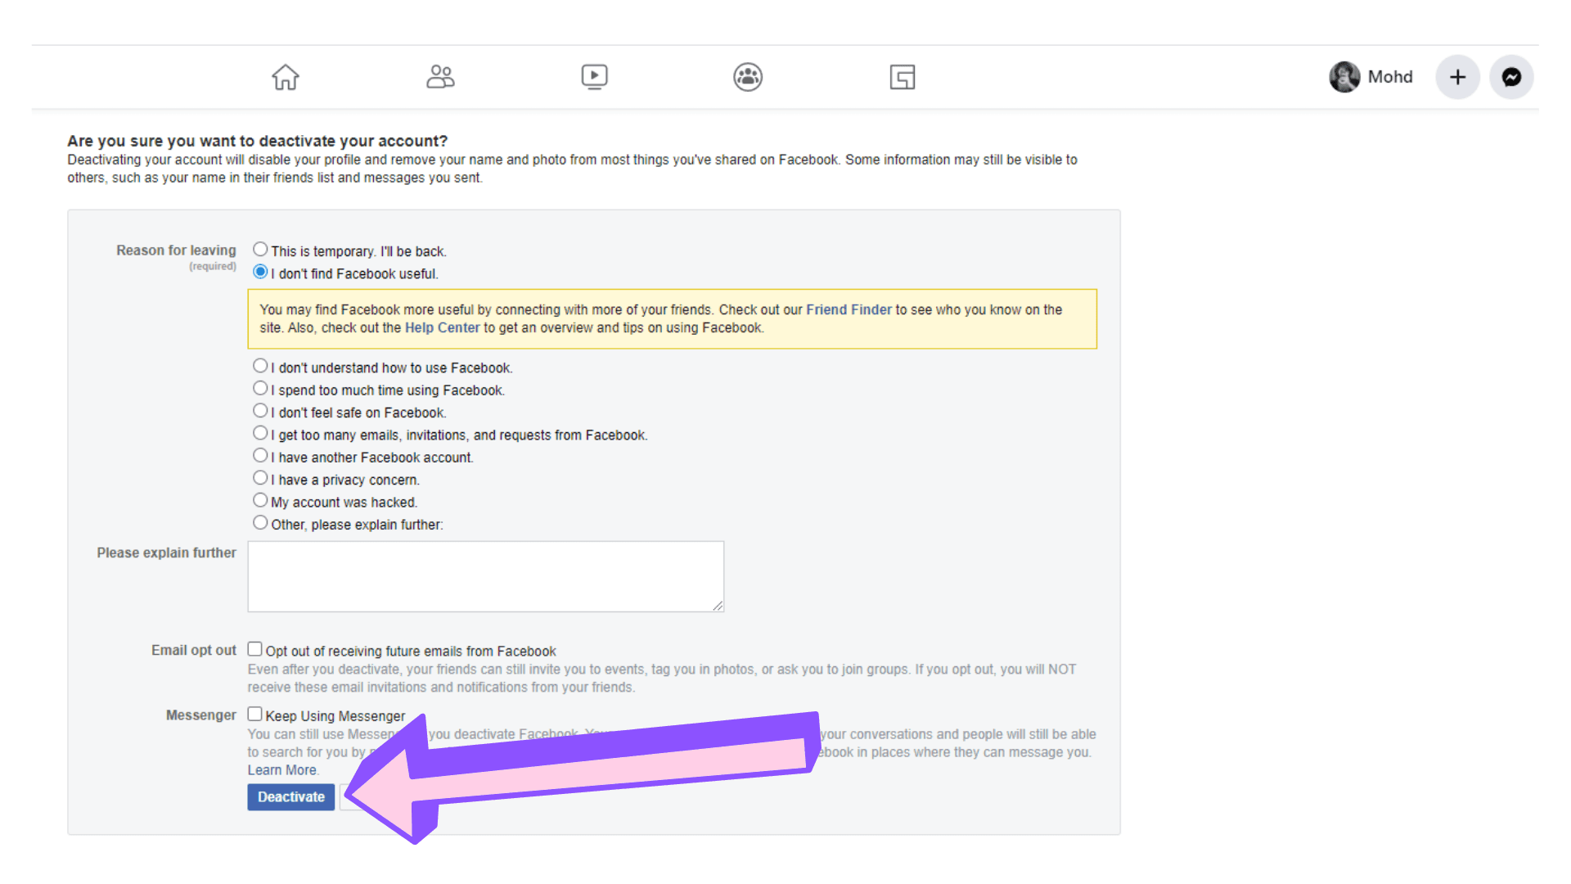Tick the email opt out checkbox

[x=255, y=649]
